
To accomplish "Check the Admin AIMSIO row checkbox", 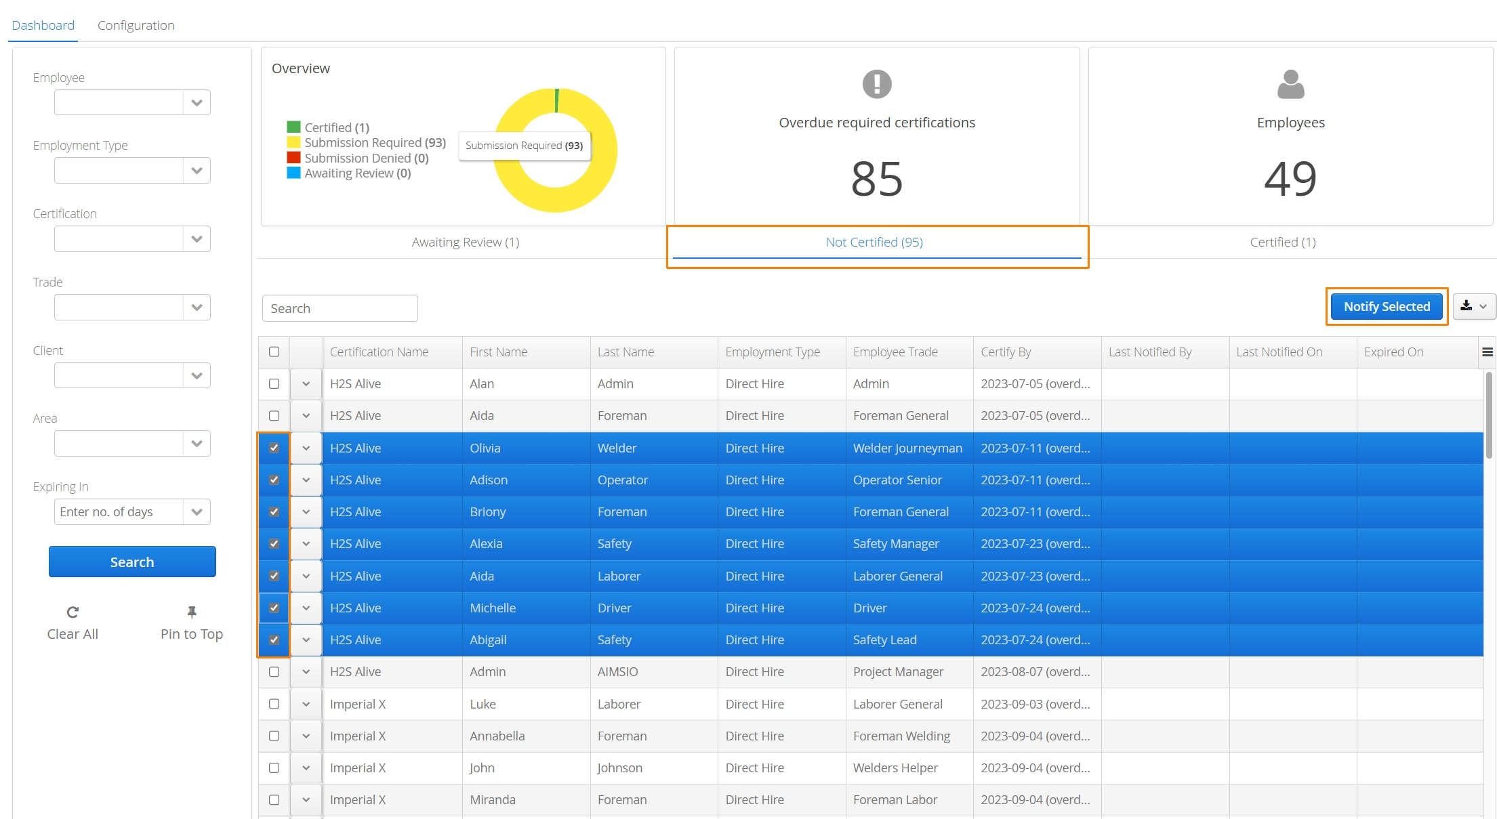I will point(274,671).
